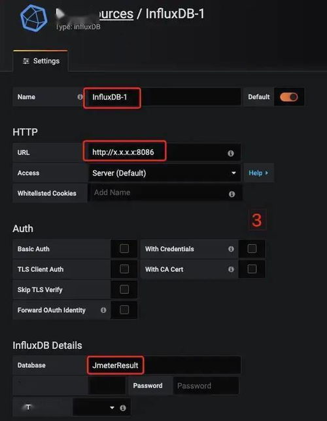This screenshot has height=421, width=327.
Task: Click the Database input field
Action: [x=164, y=365]
